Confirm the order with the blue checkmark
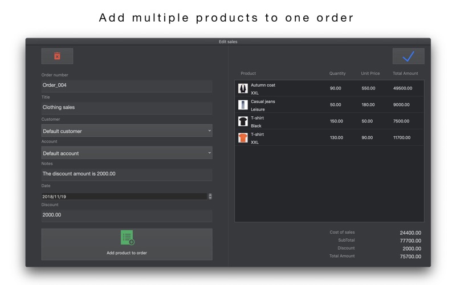Viewport: 456px width, 285px height. (x=408, y=56)
